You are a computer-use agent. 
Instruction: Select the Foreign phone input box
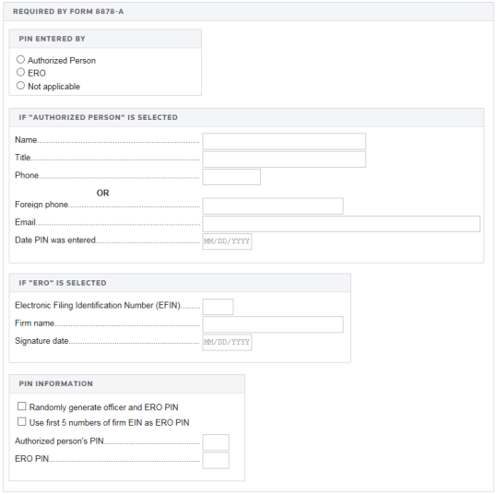point(273,206)
